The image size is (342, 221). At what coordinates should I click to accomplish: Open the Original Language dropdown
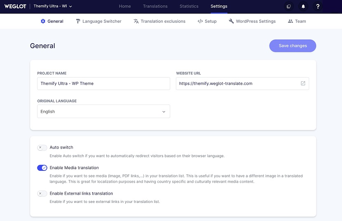pos(103,112)
